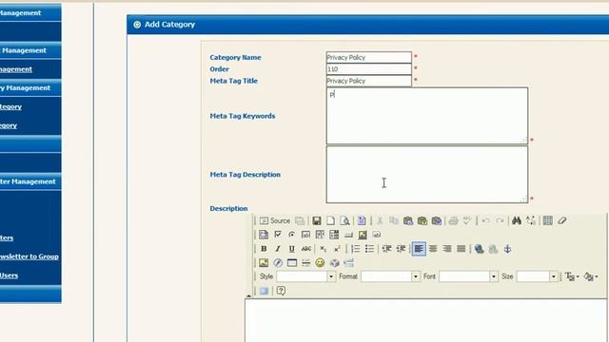Click the Save icon in editor toolbar
The width and height of the screenshot is (609, 342).
click(317, 220)
